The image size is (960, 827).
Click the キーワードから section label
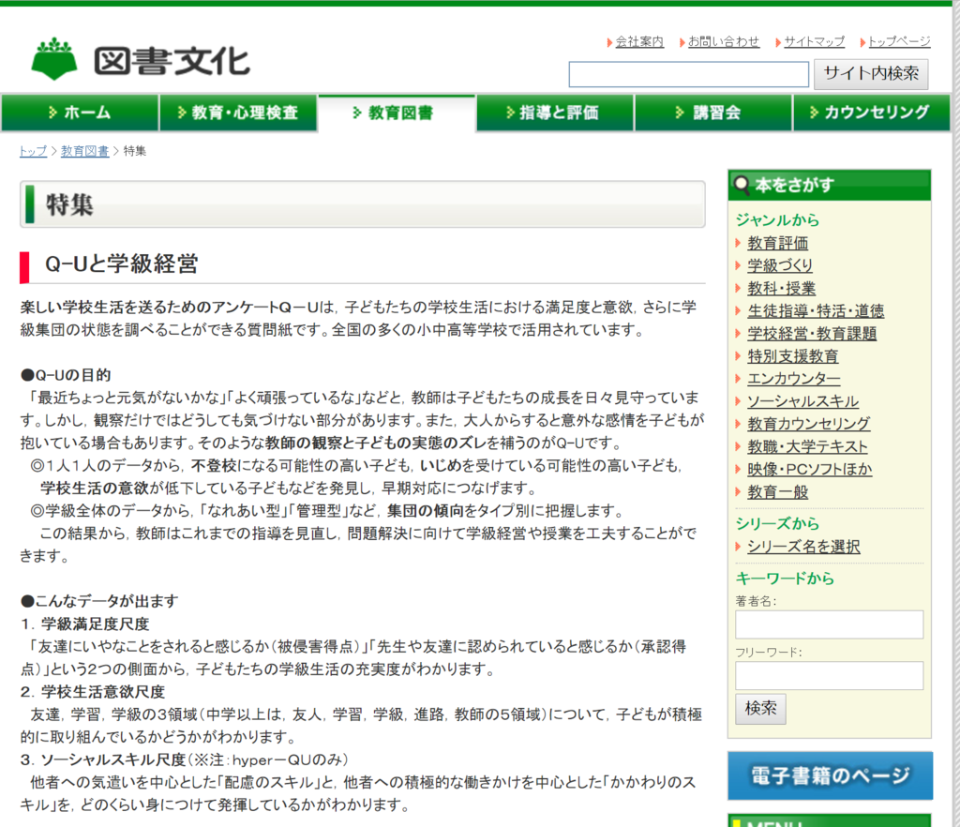pos(785,579)
